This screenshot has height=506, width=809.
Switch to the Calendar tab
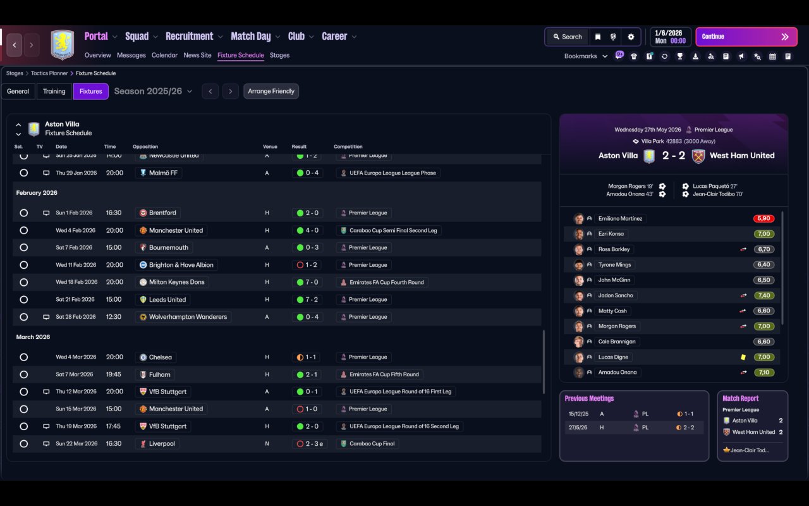164,55
